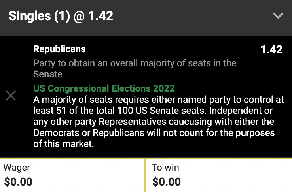
Task: Click the $0.00 value under Wager
Action: tap(18, 182)
